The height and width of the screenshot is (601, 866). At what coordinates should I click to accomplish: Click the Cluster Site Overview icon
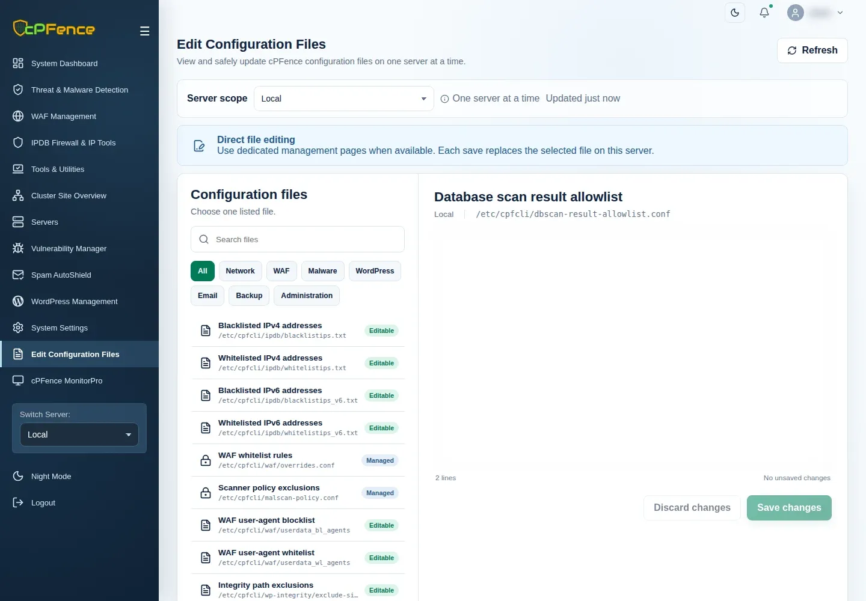pyautogui.click(x=18, y=195)
